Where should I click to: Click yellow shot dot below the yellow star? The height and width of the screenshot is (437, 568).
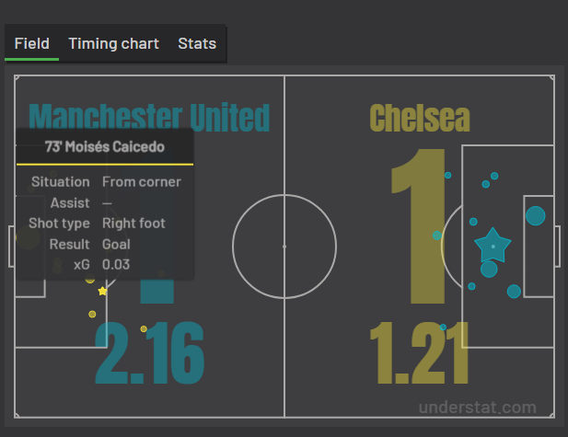coord(92,314)
